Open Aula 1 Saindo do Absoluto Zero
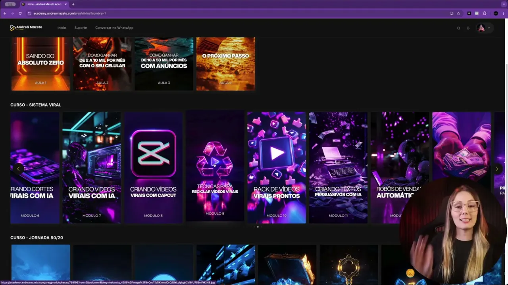This screenshot has height=285, width=508. [40, 64]
